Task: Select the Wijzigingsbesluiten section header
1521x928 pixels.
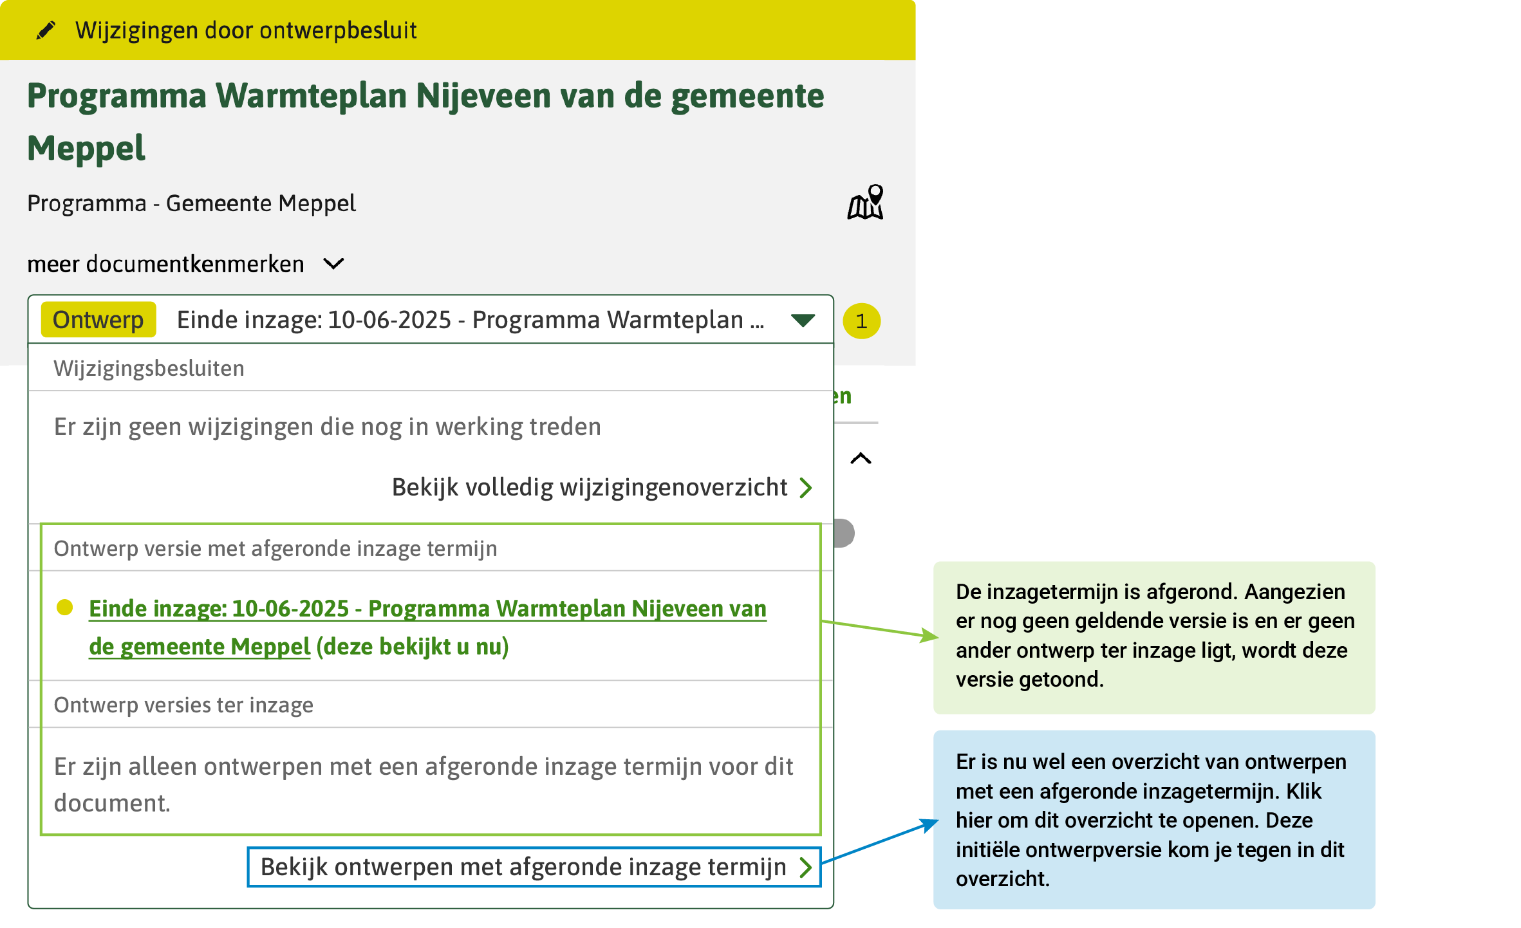Action: coord(149,368)
